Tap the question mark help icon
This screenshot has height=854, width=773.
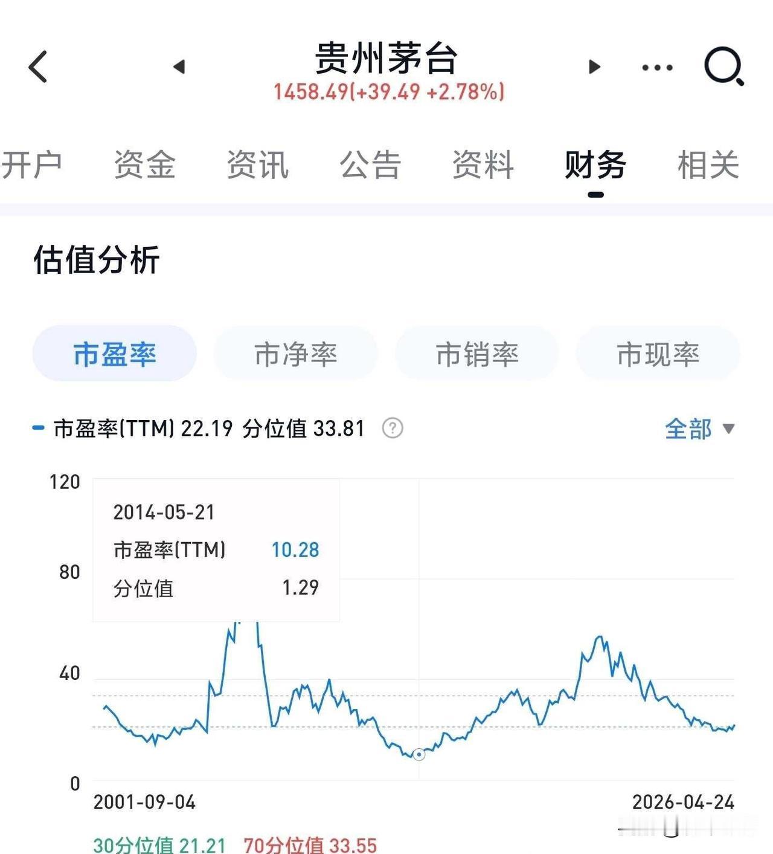[x=393, y=429]
